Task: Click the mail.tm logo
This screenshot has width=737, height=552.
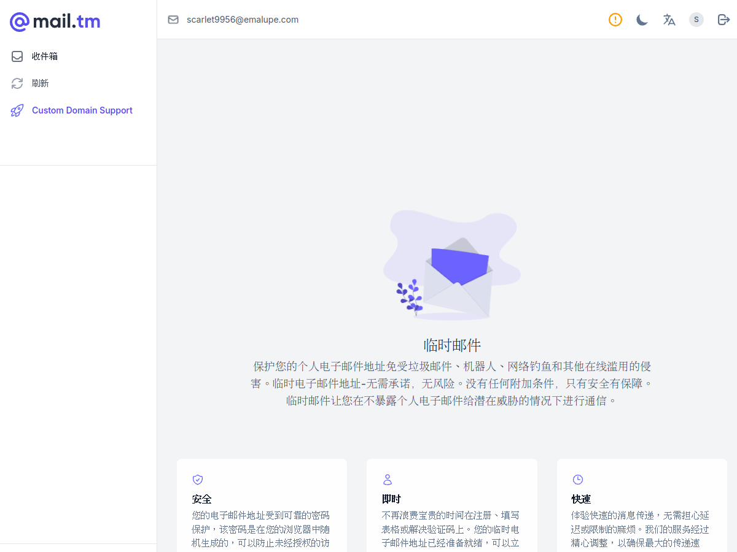Action: click(x=55, y=22)
